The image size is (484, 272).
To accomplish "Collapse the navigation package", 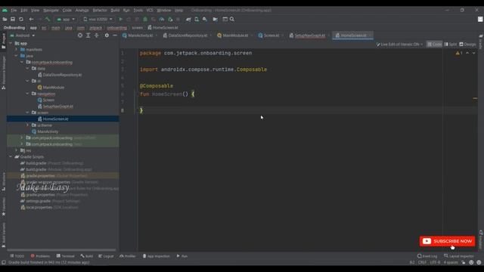I will pos(27,94).
